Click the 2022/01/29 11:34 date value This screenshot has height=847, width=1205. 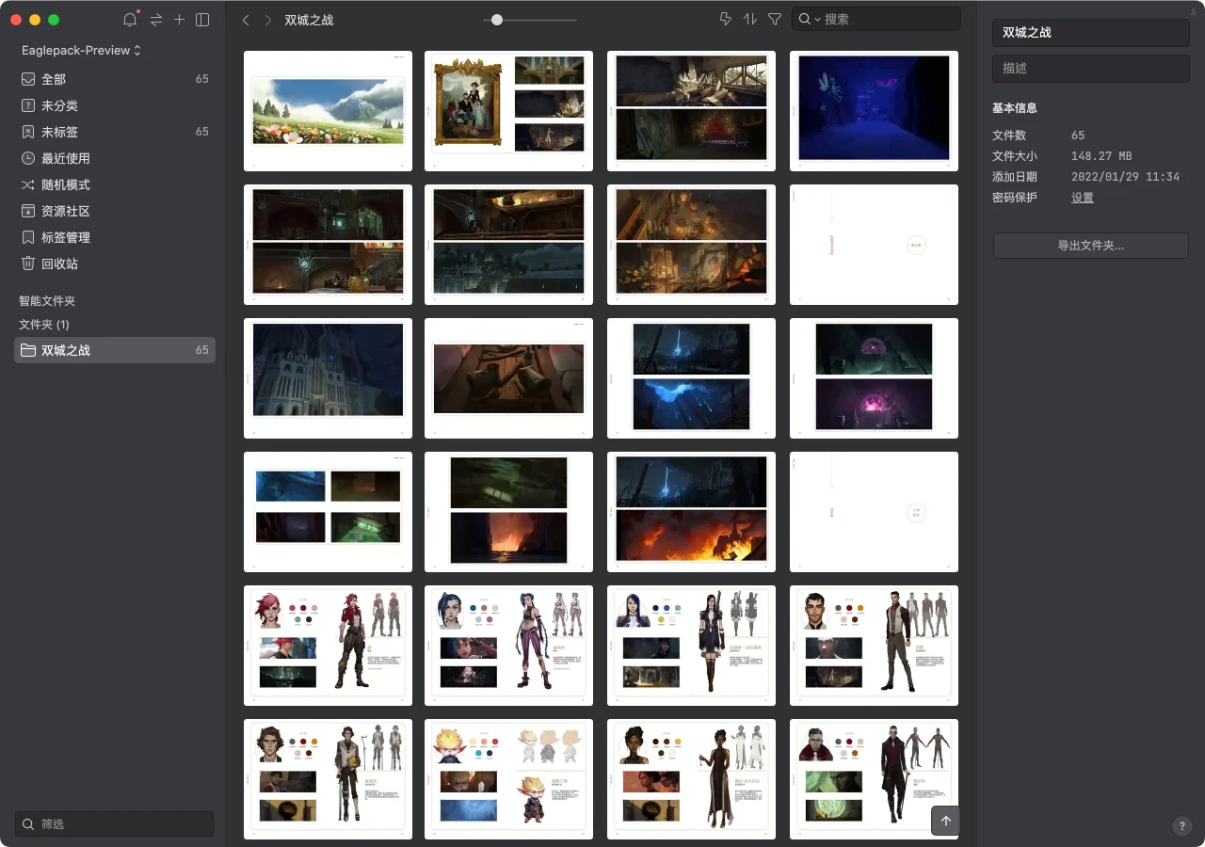coord(1125,177)
